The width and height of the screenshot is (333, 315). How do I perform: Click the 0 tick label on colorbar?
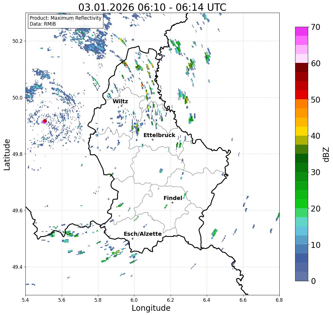(313, 281)
